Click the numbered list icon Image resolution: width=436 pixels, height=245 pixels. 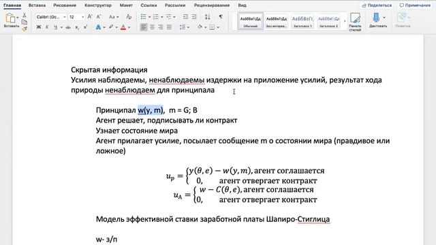[156, 17]
